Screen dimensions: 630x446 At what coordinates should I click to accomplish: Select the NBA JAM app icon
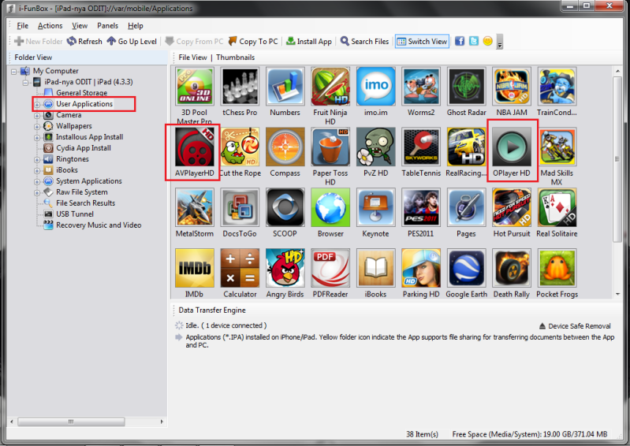point(512,87)
